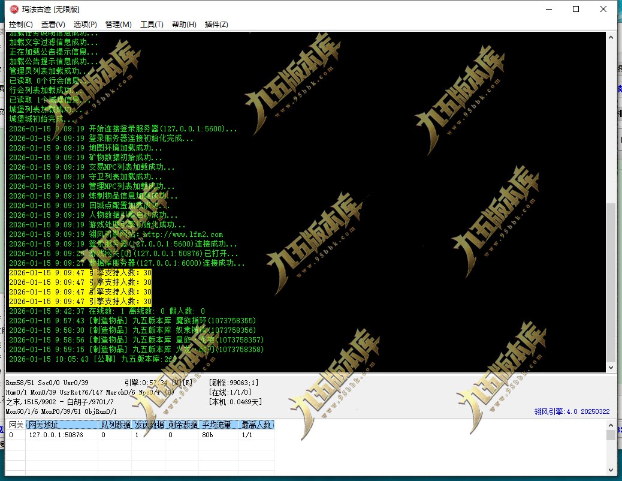Click gateway list scroll-up arrow
Image resolution: width=622 pixels, height=481 pixels.
[611, 425]
